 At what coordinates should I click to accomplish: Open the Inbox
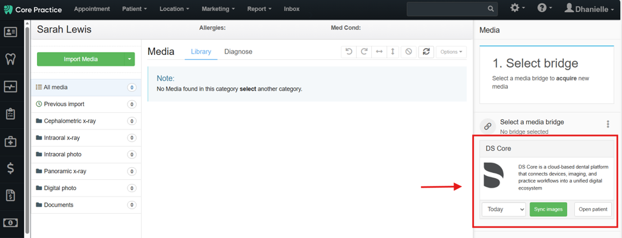292,9
